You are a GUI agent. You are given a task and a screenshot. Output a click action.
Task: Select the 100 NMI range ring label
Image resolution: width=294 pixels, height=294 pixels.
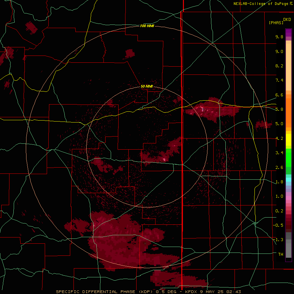tap(147, 26)
